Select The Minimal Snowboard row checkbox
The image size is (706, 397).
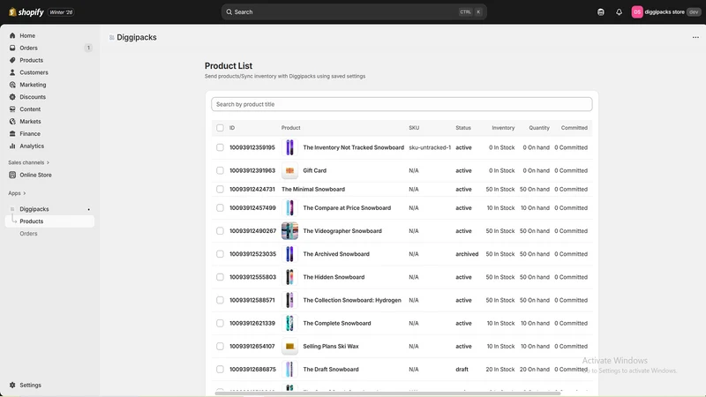(x=220, y=189)
